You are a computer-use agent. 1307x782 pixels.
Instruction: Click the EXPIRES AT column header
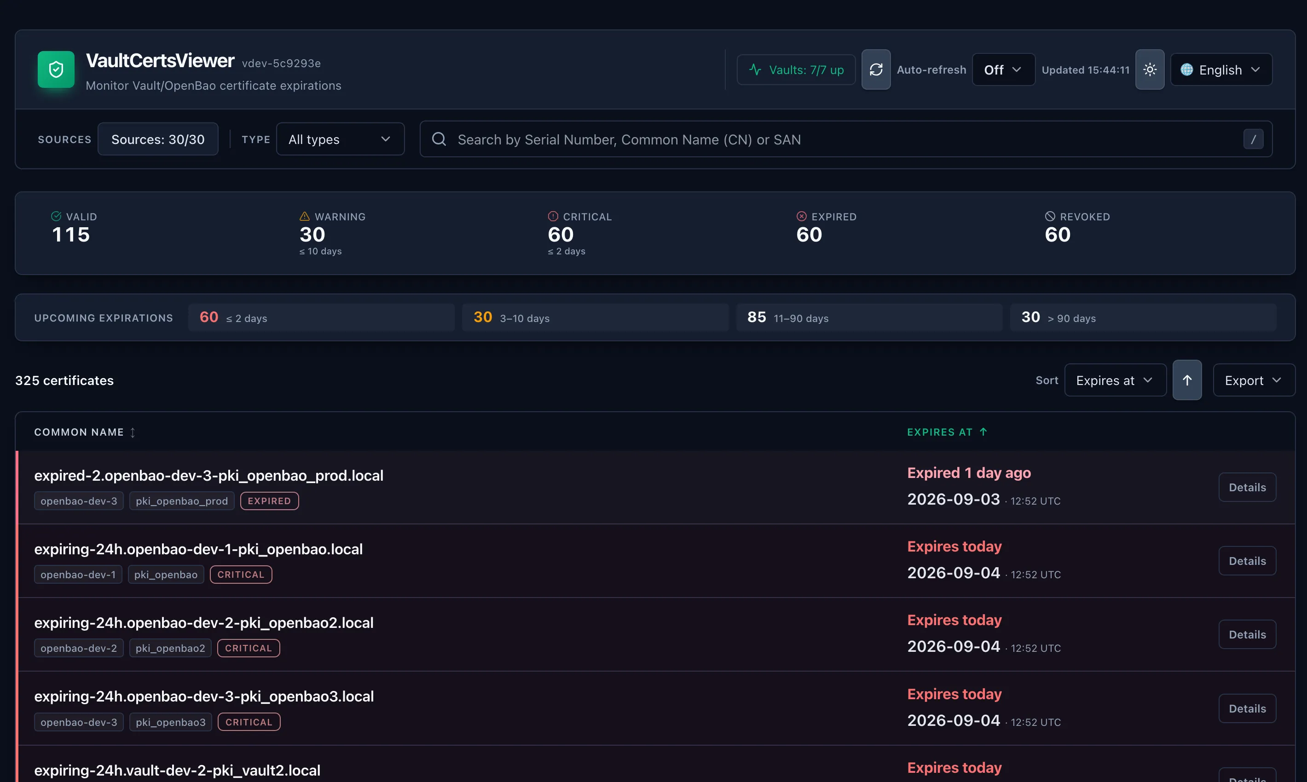click(x=947, y=432)
